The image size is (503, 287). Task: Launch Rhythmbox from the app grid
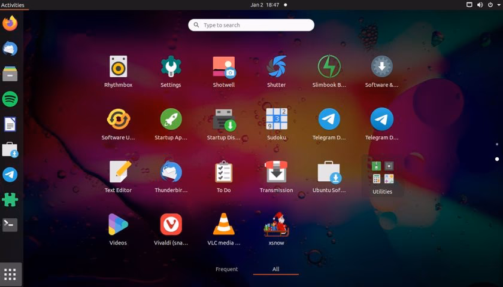pyautogui.click(x=118, y=66)
